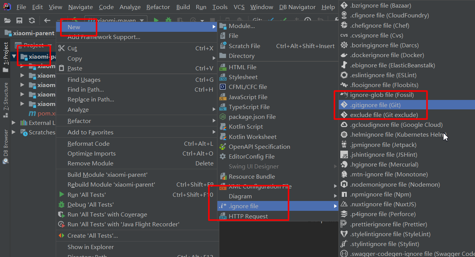Click the .nodemonignore file icon
The image size is (475, 257).
pyautogui.click(x=344, y=184)
